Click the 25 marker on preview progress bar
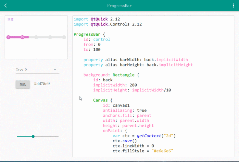239x162 pixels. coord(22,37)
